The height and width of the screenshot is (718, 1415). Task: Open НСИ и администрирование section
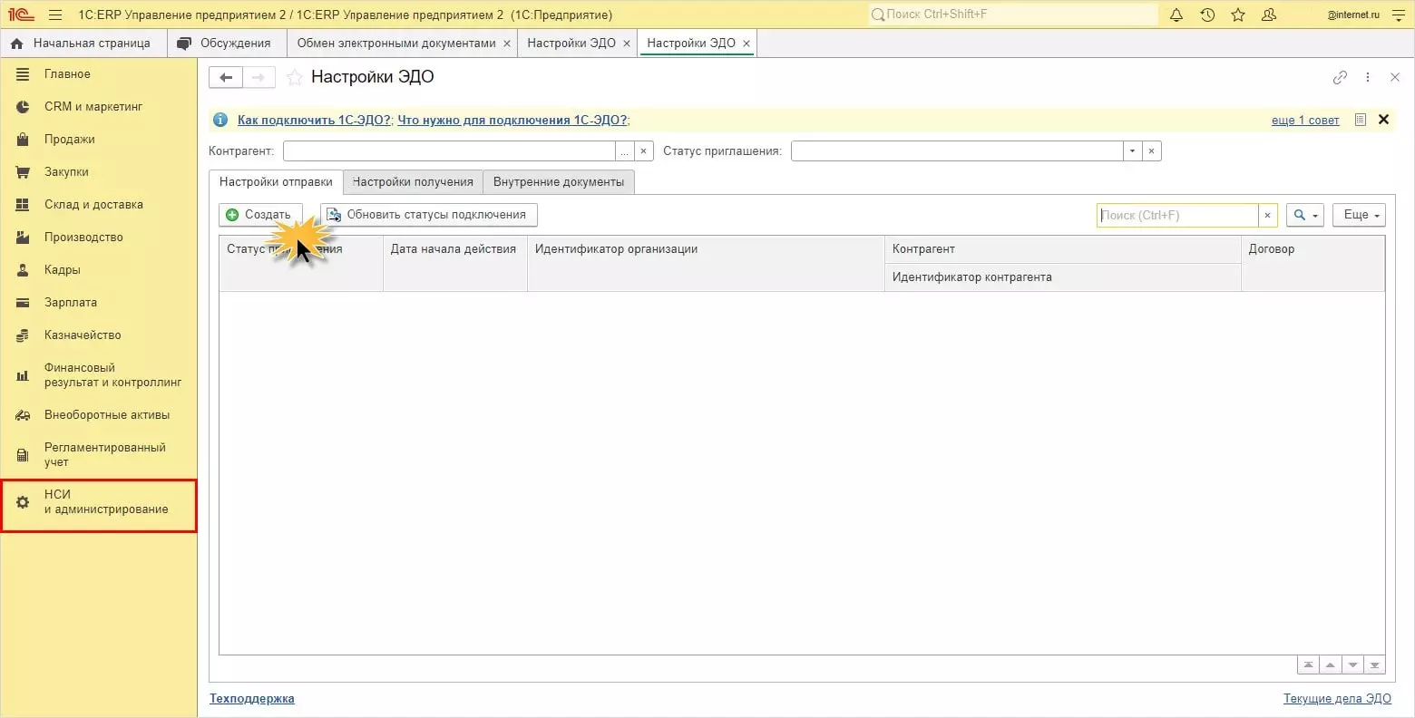[x=99, y=505]
